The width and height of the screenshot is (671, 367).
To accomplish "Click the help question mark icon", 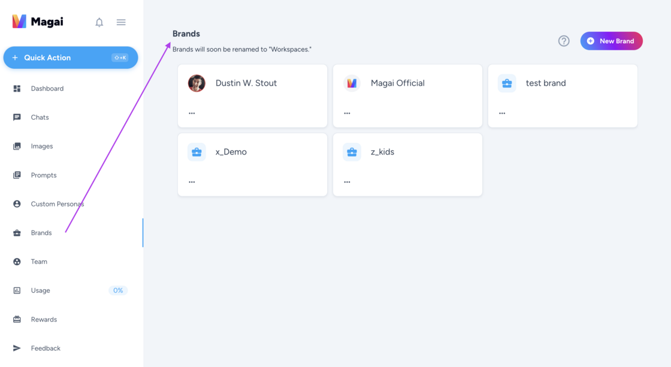I will point(564,41).
